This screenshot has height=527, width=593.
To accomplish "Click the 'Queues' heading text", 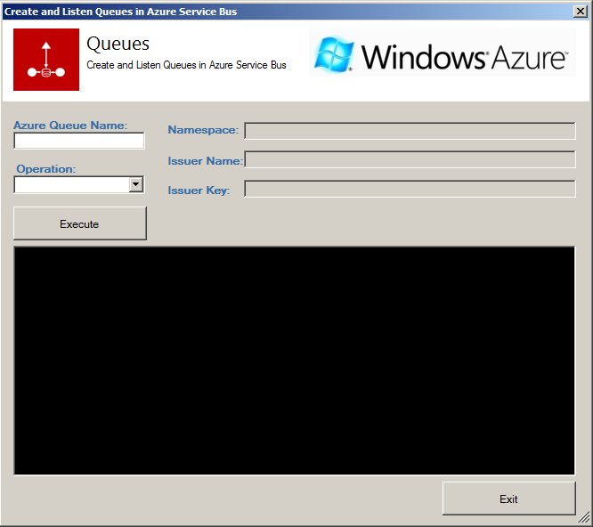I will coord(118,44).
